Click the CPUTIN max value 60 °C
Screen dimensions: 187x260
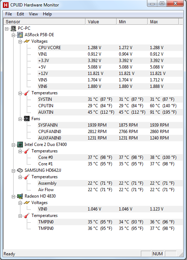click(x=163, y=106)
